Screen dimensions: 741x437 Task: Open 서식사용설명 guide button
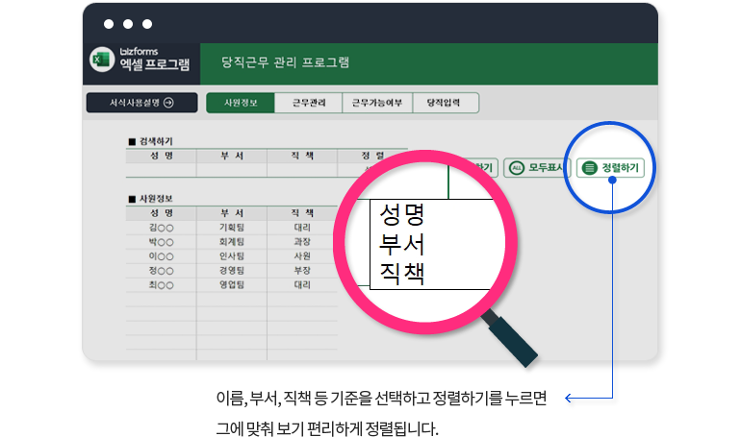pyautogui.click(x=141, y=103)
